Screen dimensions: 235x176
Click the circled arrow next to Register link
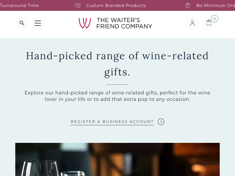(x=161, y=122)
